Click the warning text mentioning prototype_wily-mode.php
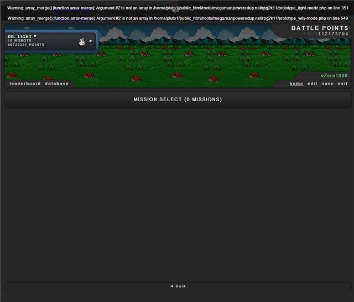Viewport: 354px width, 302px height. [178, 18]
